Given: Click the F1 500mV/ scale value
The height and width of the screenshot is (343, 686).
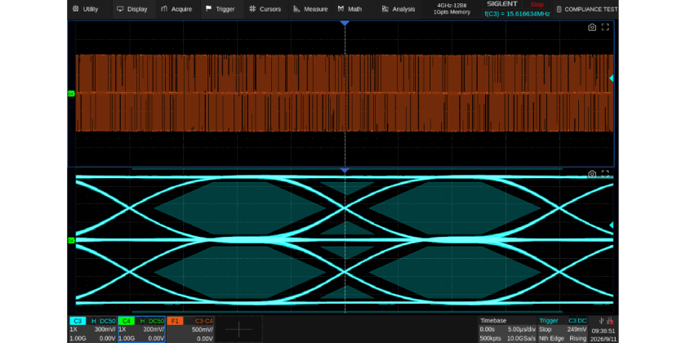Looking at the screenshot, I should click(x=203, y=330).
